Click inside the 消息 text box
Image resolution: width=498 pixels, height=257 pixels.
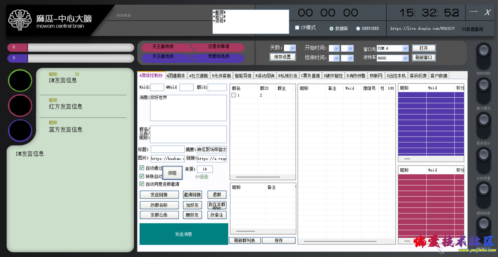point(188,108)
